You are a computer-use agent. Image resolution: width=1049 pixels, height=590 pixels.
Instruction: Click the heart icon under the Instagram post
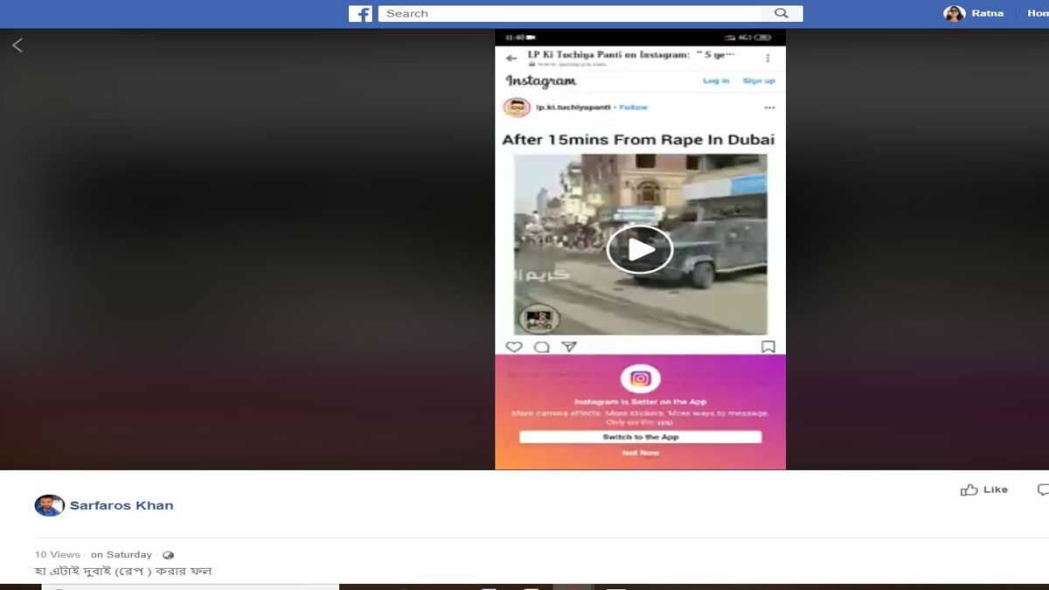pyautogui.click(x=514, y=347)
